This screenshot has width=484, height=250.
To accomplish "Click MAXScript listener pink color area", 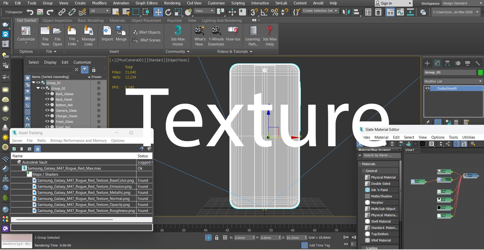I will click(17, 237).
